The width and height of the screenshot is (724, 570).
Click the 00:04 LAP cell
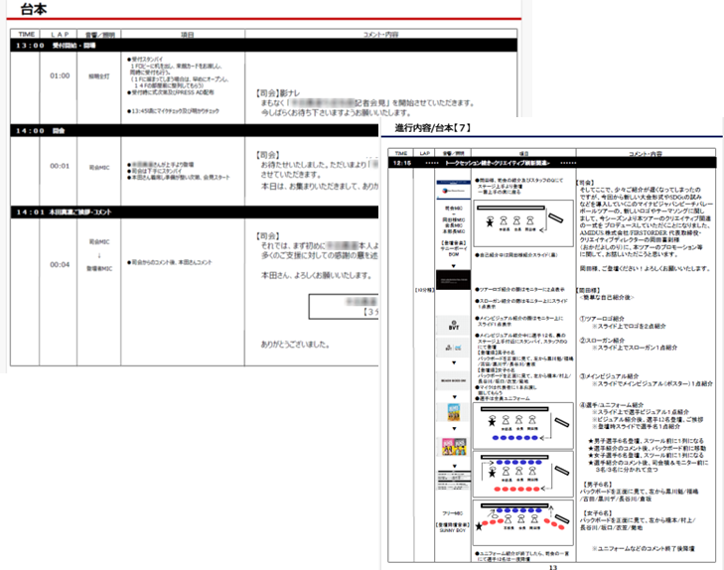coord(60,264)
